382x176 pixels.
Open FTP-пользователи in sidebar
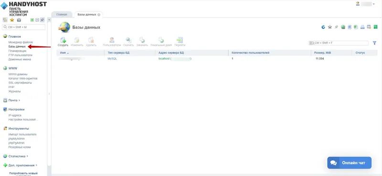coord(20,55)
